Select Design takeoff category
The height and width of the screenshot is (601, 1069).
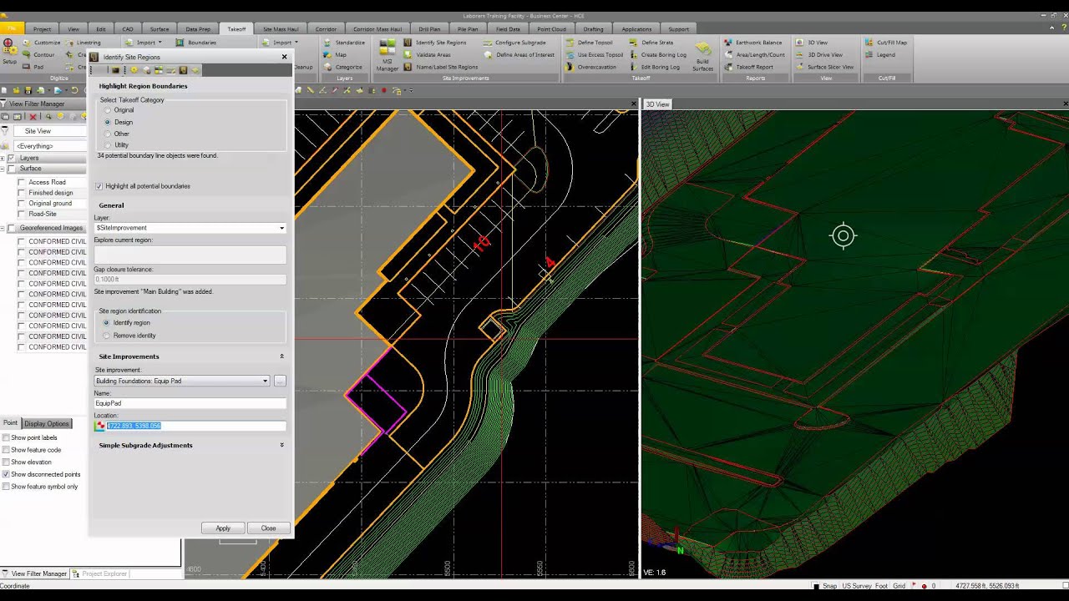[x=108, y=122]
